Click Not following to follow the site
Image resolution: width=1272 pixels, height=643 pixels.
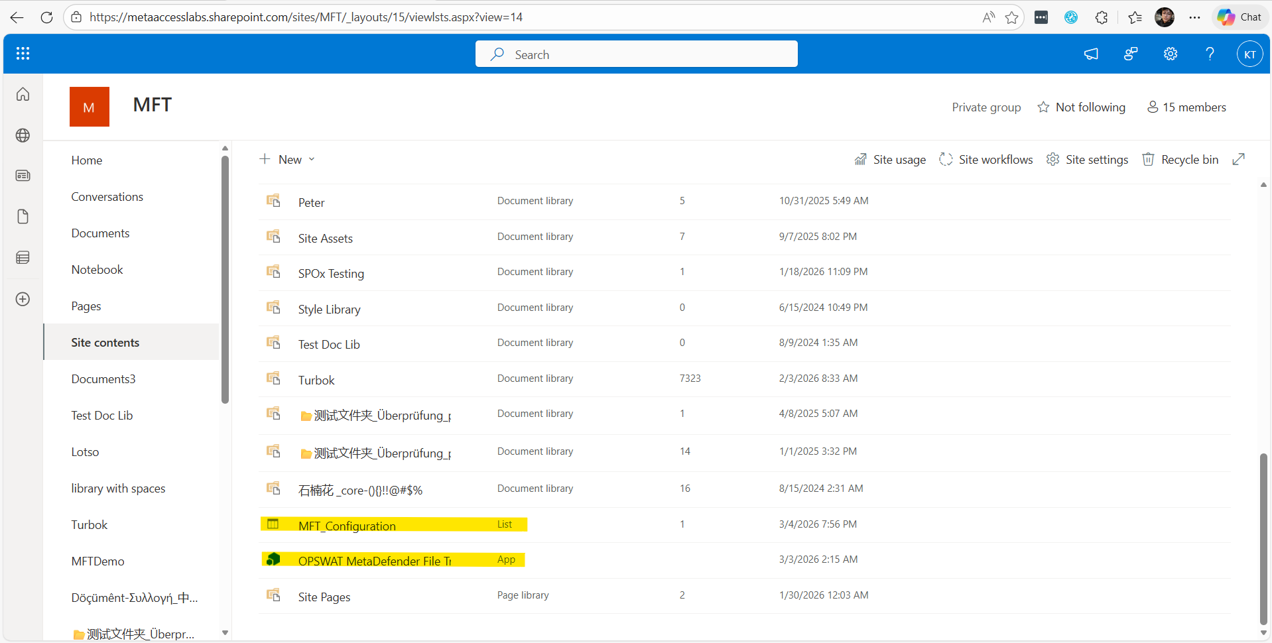tap(1082, 107)
